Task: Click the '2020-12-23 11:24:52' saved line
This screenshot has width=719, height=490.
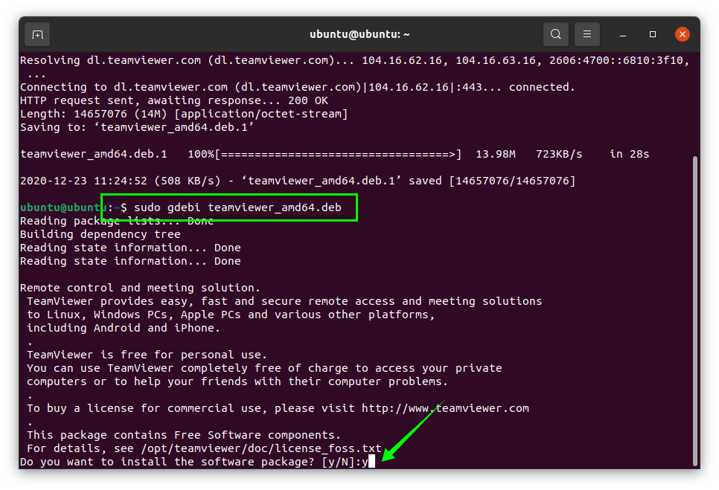Action: coord(298,181)
